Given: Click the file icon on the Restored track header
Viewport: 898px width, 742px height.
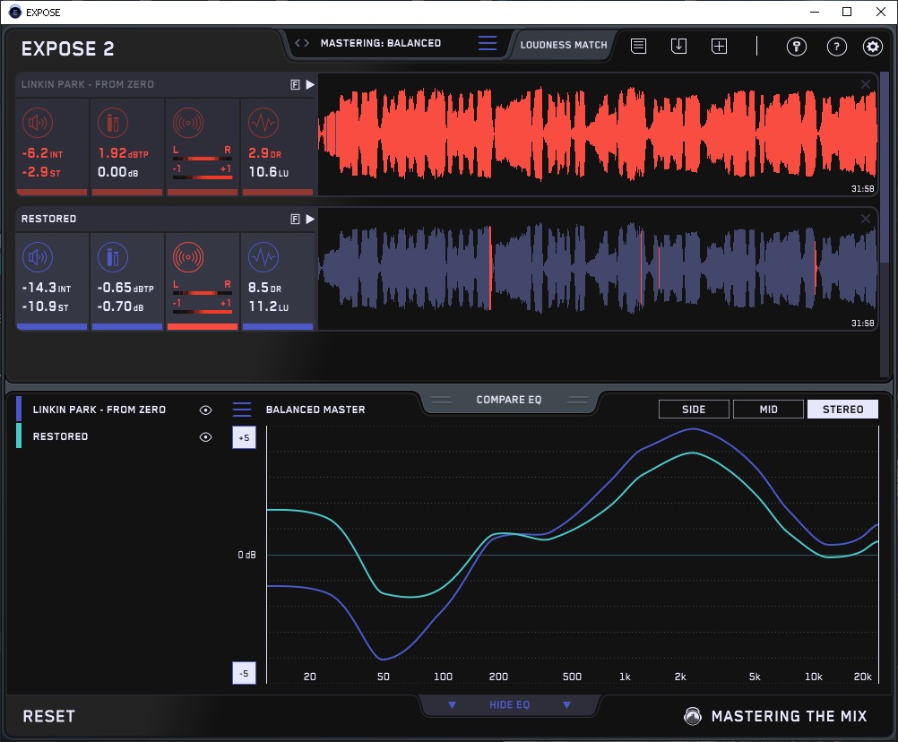Looking at the screenshot, I should coord(295,220).
